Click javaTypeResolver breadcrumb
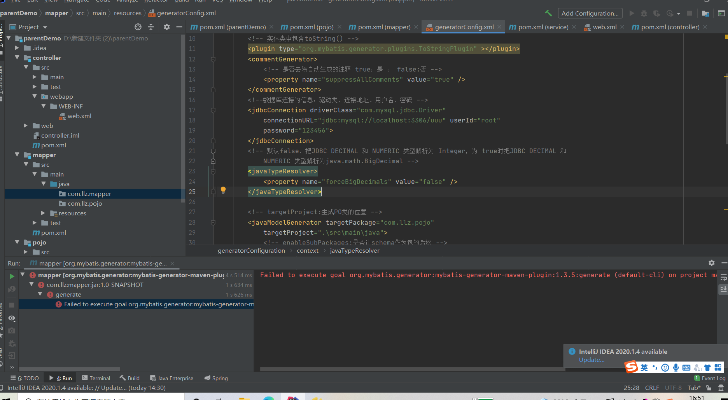This screenshot has width=728, height=400. pos(355,250)
